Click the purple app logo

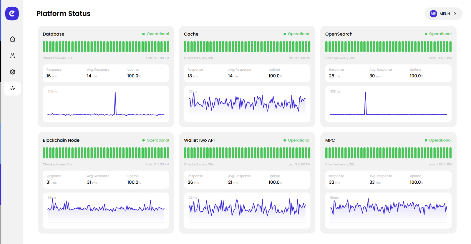pos(12,14)
